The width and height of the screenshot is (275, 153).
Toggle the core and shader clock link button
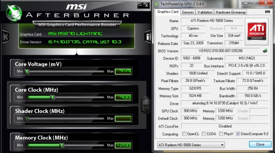click(x=146, y=105)
